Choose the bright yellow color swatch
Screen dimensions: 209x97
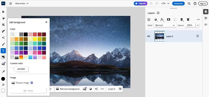click(35, 39)
